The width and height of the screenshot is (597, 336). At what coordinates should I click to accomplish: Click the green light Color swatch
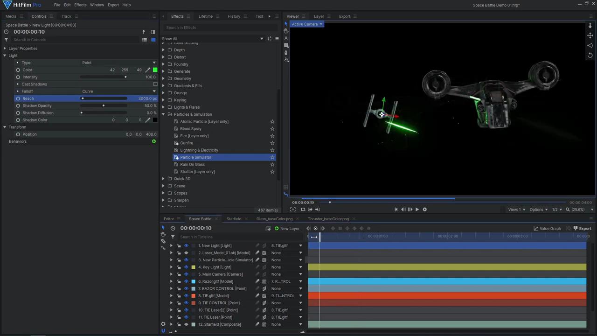click(x=155, y=70)
